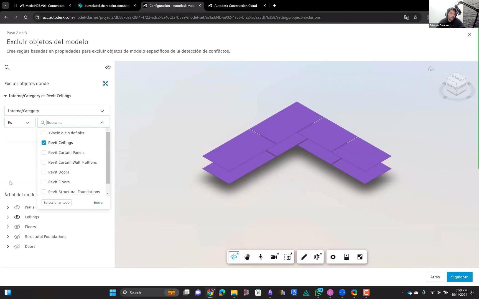Screen dimensions: 479x299
Task: Expand the Structural Foundations tree node
Action: 8,237
